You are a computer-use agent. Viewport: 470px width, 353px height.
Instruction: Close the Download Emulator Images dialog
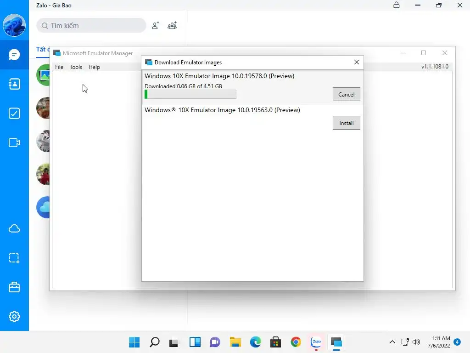[x=356, y=62]
